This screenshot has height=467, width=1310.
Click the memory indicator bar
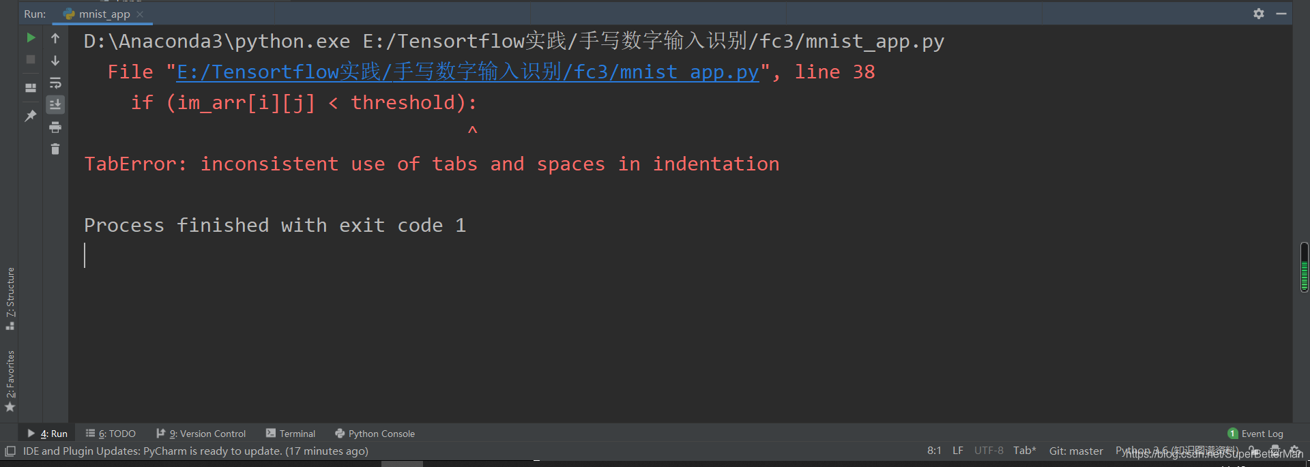[1304, 268]
